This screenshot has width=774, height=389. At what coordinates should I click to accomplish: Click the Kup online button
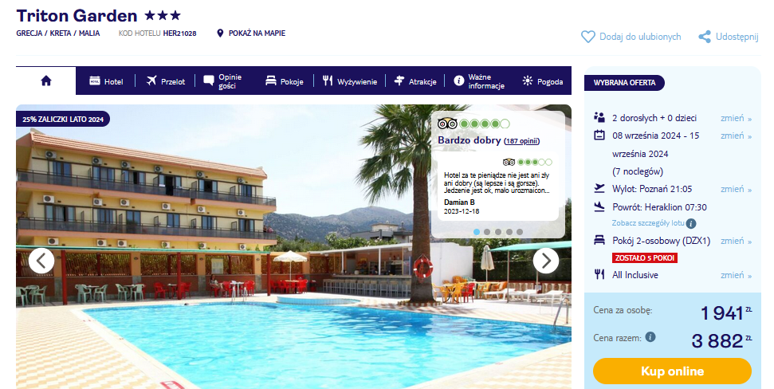point(672,371)
